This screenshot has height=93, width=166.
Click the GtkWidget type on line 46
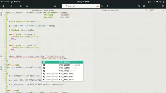pyautogui.click(x=14, y=30)
